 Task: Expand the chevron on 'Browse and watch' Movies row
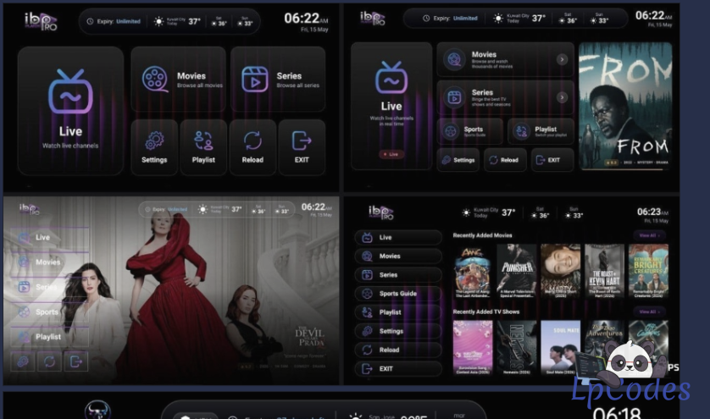562,59
